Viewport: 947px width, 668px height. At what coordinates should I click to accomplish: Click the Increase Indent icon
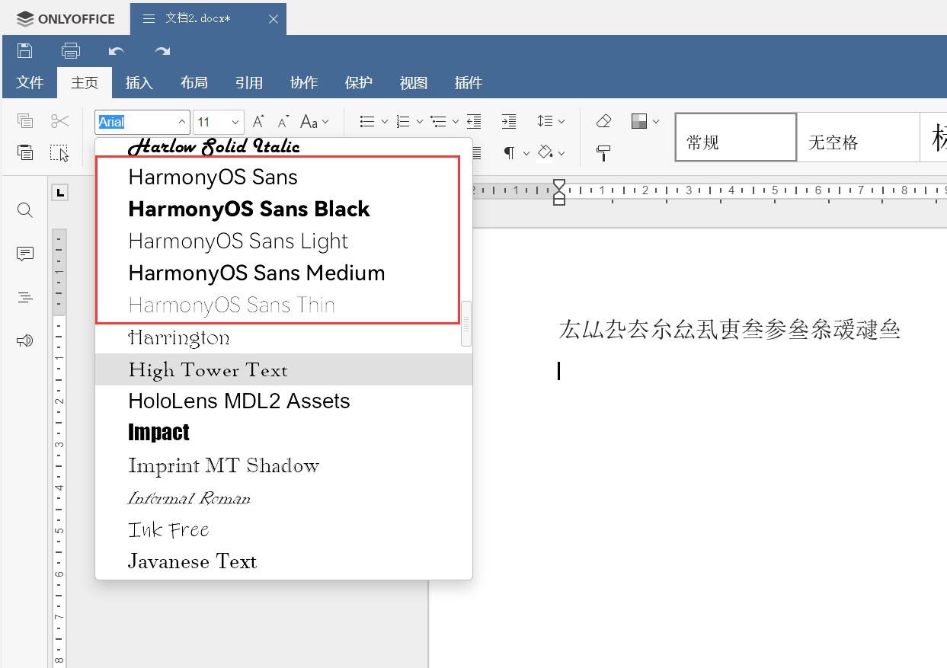coord(508,120)
